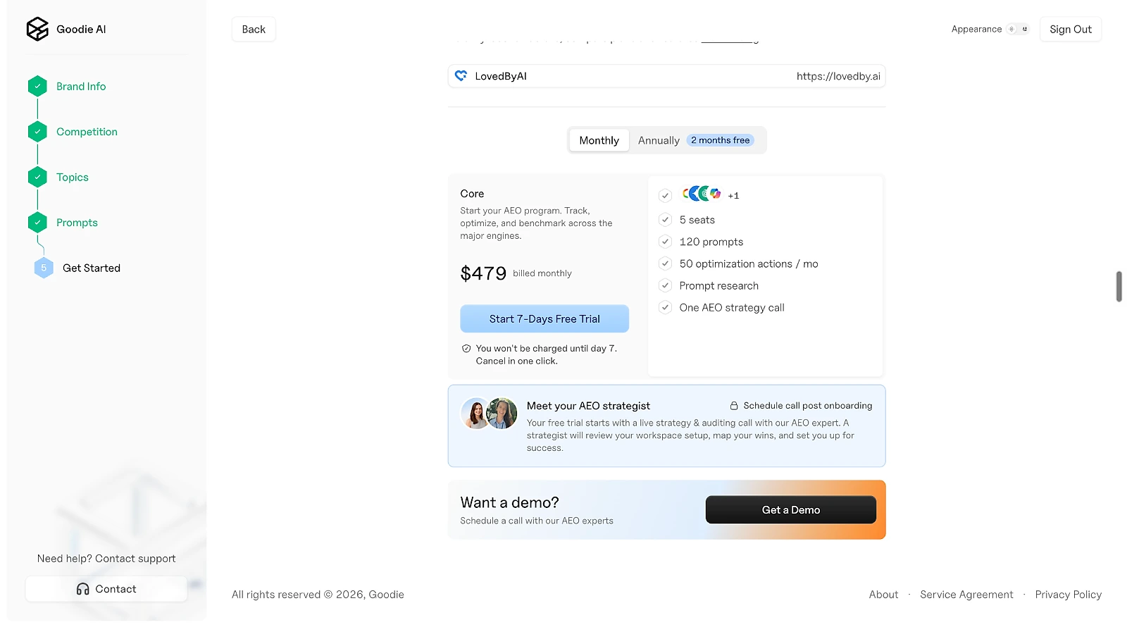Click the Contact support button

106,589
